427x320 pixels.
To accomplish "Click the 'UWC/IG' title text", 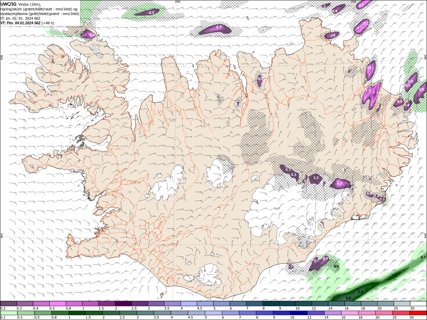I will point(8,4).
